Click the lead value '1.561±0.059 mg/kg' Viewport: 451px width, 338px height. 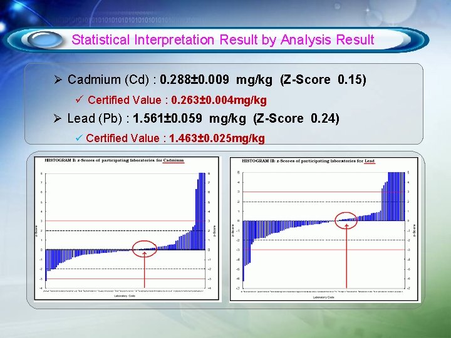pyautogui.click(x=190, y=118)
